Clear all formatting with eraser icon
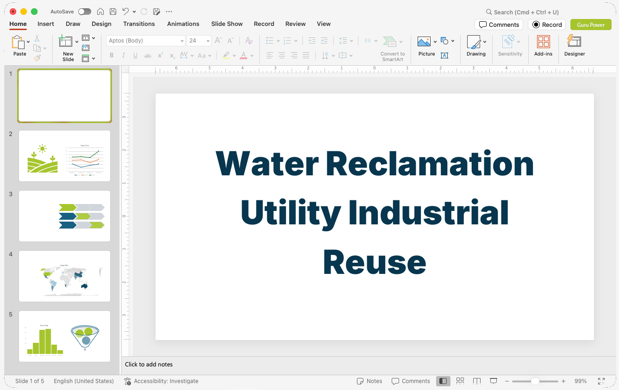 pyautogui.click(x=249, y=41)
